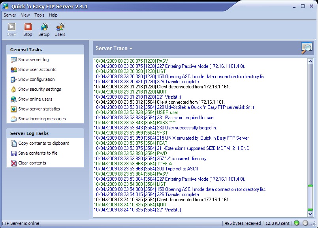Click log line '[3584] Client connected from 172.16.1.161.'
The image size is (318, 228).
pyautogui.click(x=159, y=102)
